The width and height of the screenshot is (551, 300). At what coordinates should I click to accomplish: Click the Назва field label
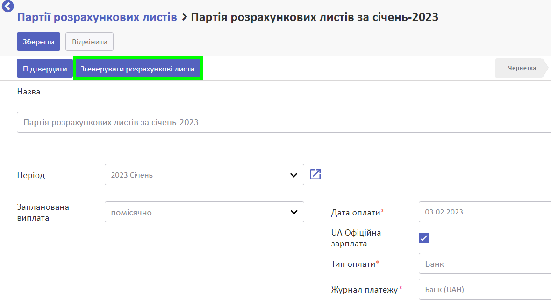29,92
